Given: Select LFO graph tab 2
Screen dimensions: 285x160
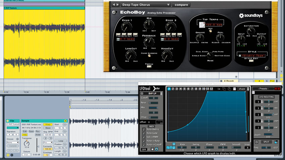Looking at the screenshot, I should click(173, 89).
